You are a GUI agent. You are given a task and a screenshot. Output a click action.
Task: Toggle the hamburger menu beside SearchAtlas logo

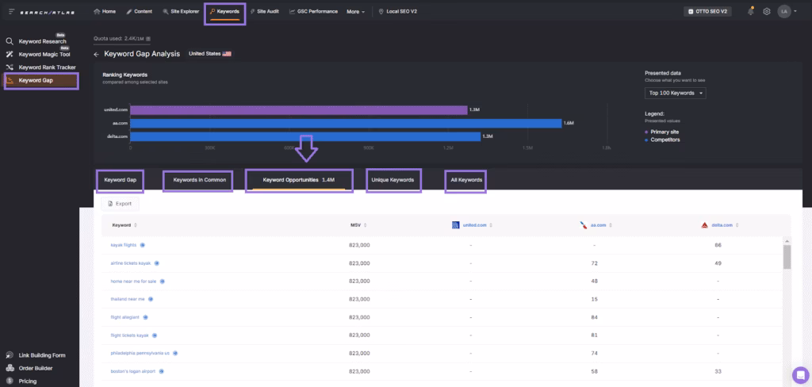(x=11, y=12)
